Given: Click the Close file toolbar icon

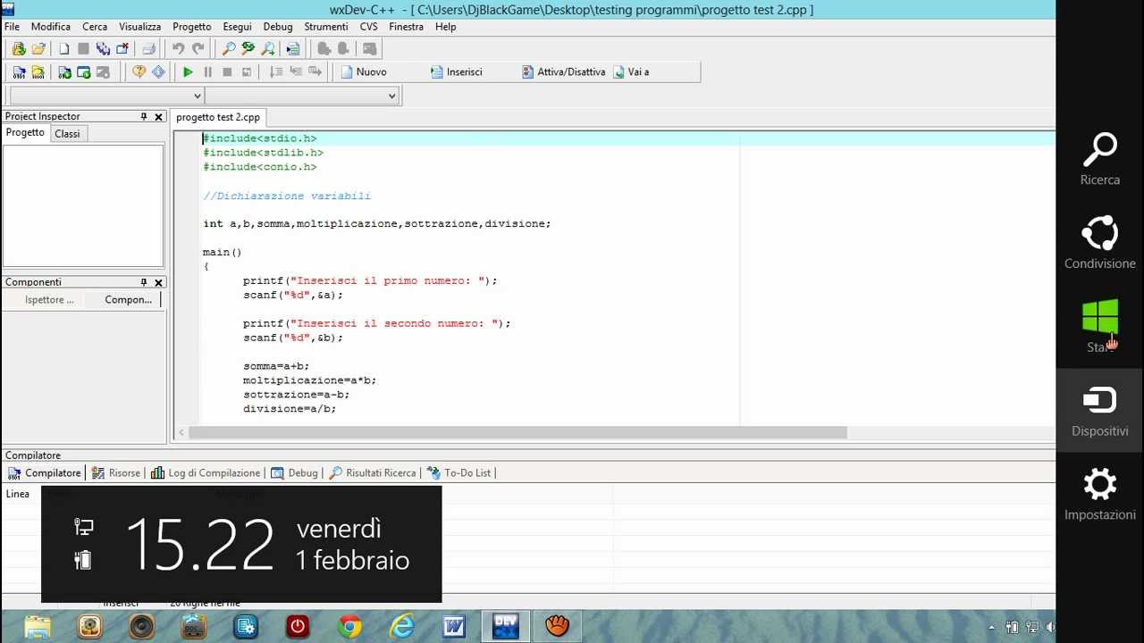Looking at the screenshot, I should point(122,49).
